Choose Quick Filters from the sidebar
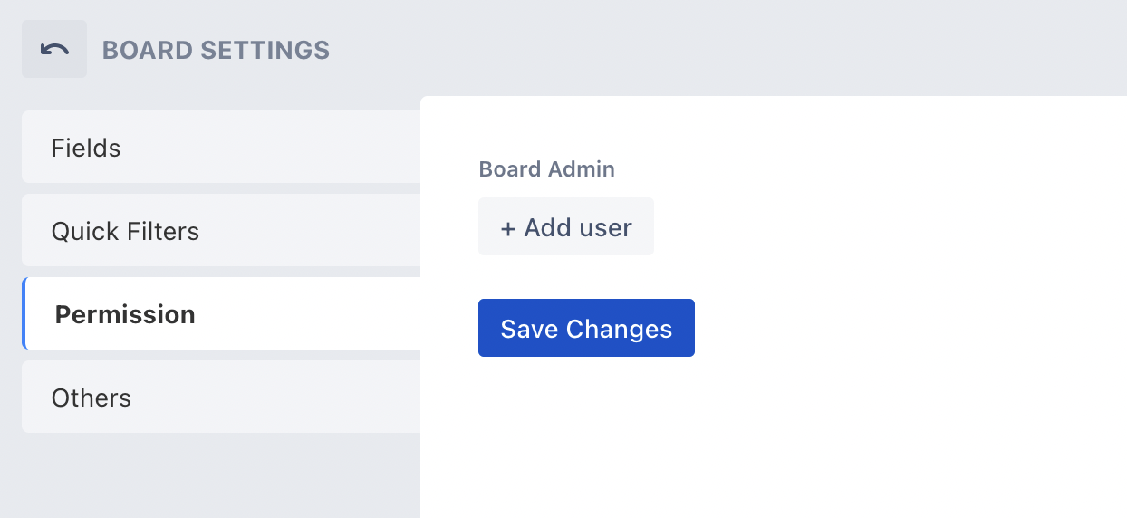Image resolution: width=1127 pixels, height=518 pixels. point(221,230)
